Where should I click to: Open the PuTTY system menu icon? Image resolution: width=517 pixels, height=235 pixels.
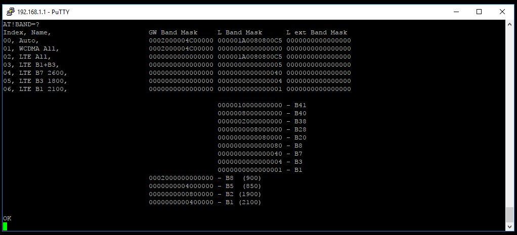point(10,11)
